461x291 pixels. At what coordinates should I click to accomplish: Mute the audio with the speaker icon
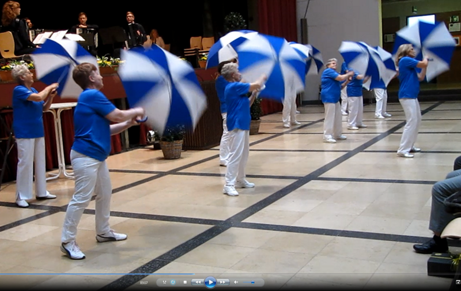click(x=236, y=282)
